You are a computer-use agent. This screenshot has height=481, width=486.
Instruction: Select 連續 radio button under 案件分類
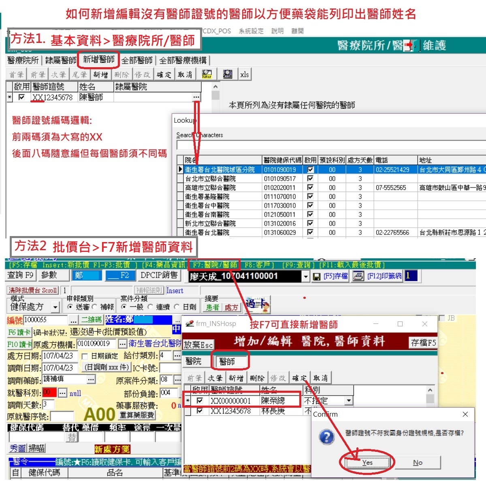coord(150,307)
